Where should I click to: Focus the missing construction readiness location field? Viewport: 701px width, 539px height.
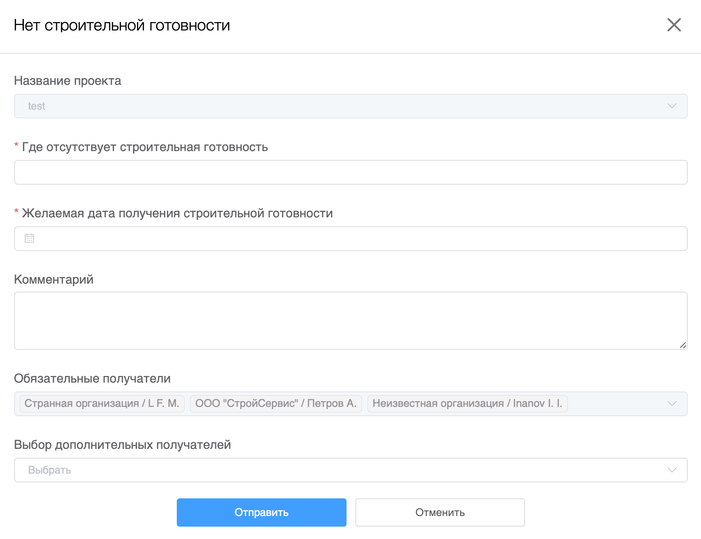click(x=350, y=172)
